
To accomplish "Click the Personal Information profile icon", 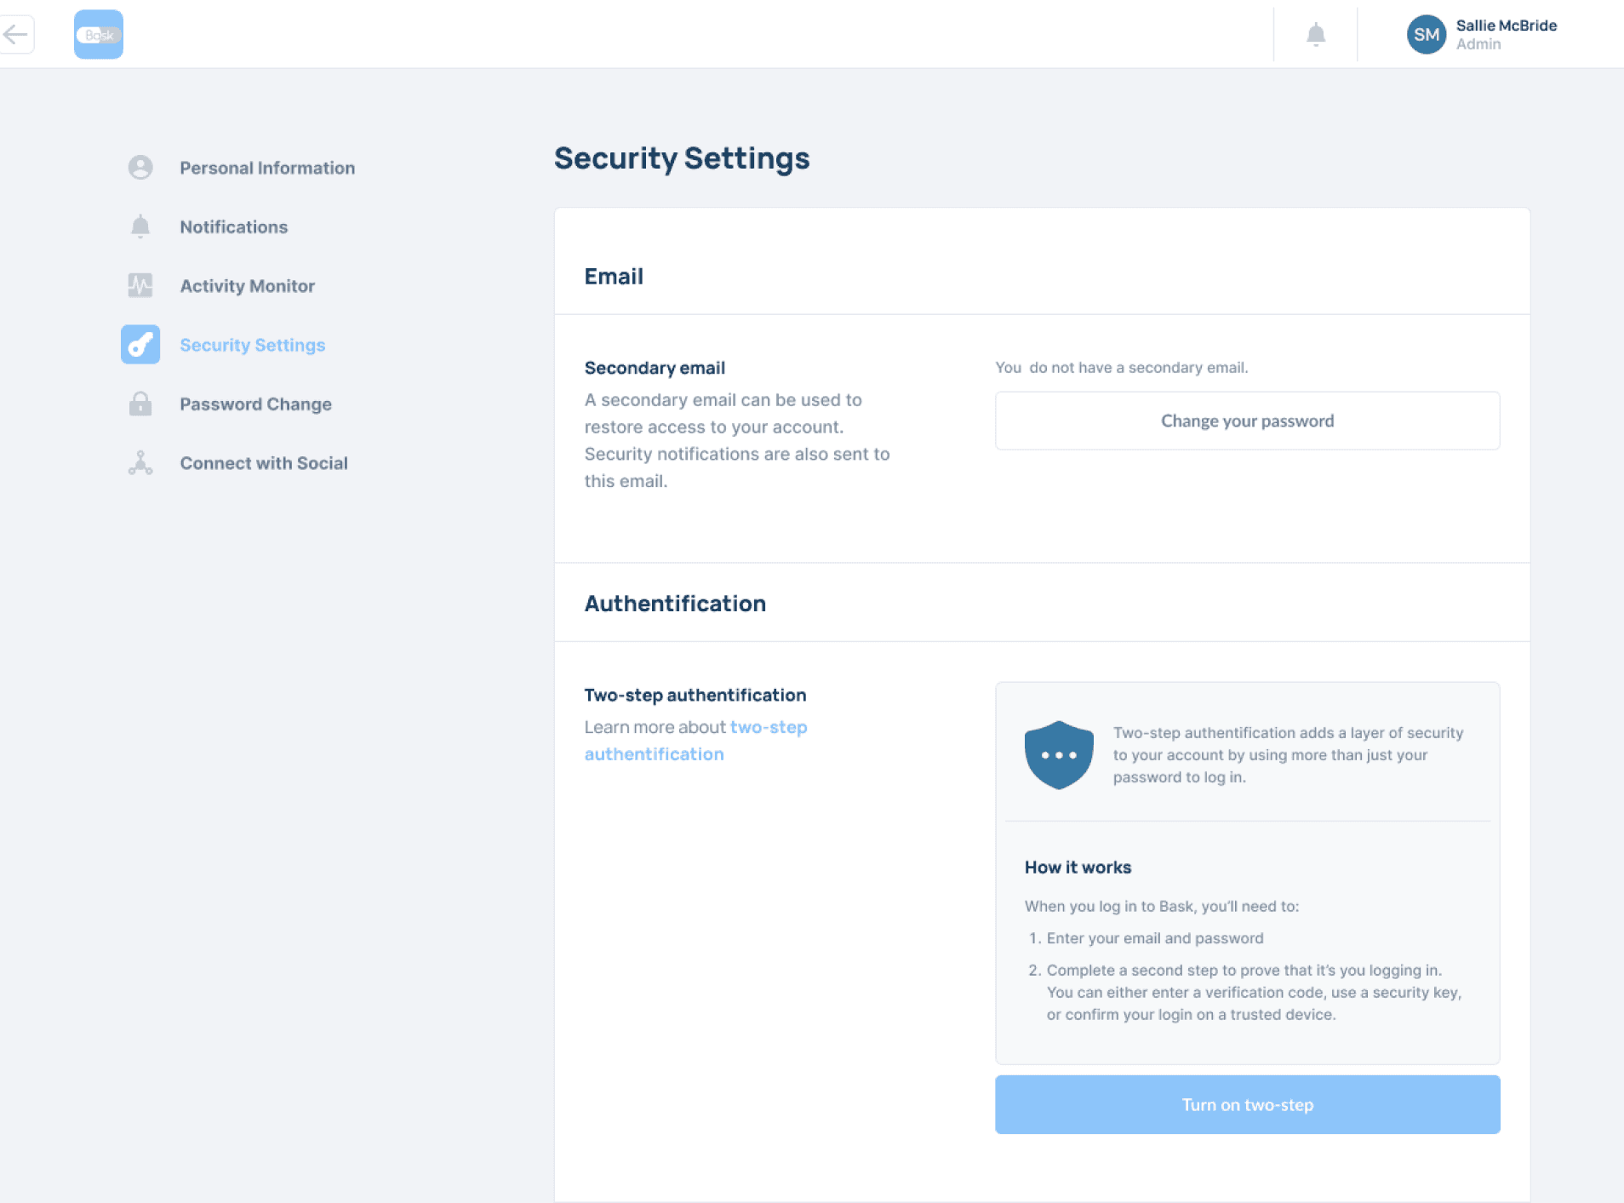I will 140,168.
